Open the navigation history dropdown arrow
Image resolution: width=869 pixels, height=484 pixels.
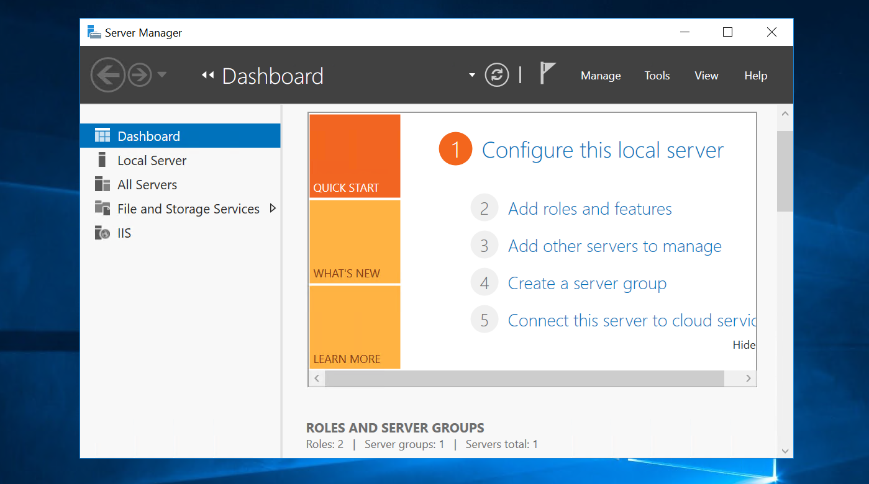pos(162,75)
